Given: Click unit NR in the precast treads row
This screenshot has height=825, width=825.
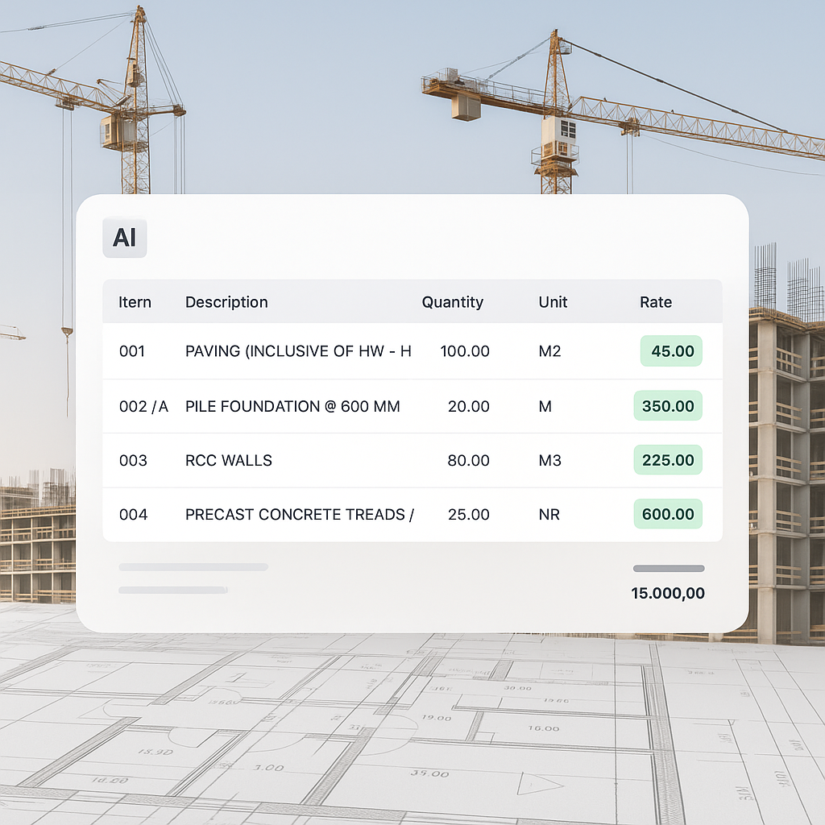Looking at the screenshot, I should [549, 515].
